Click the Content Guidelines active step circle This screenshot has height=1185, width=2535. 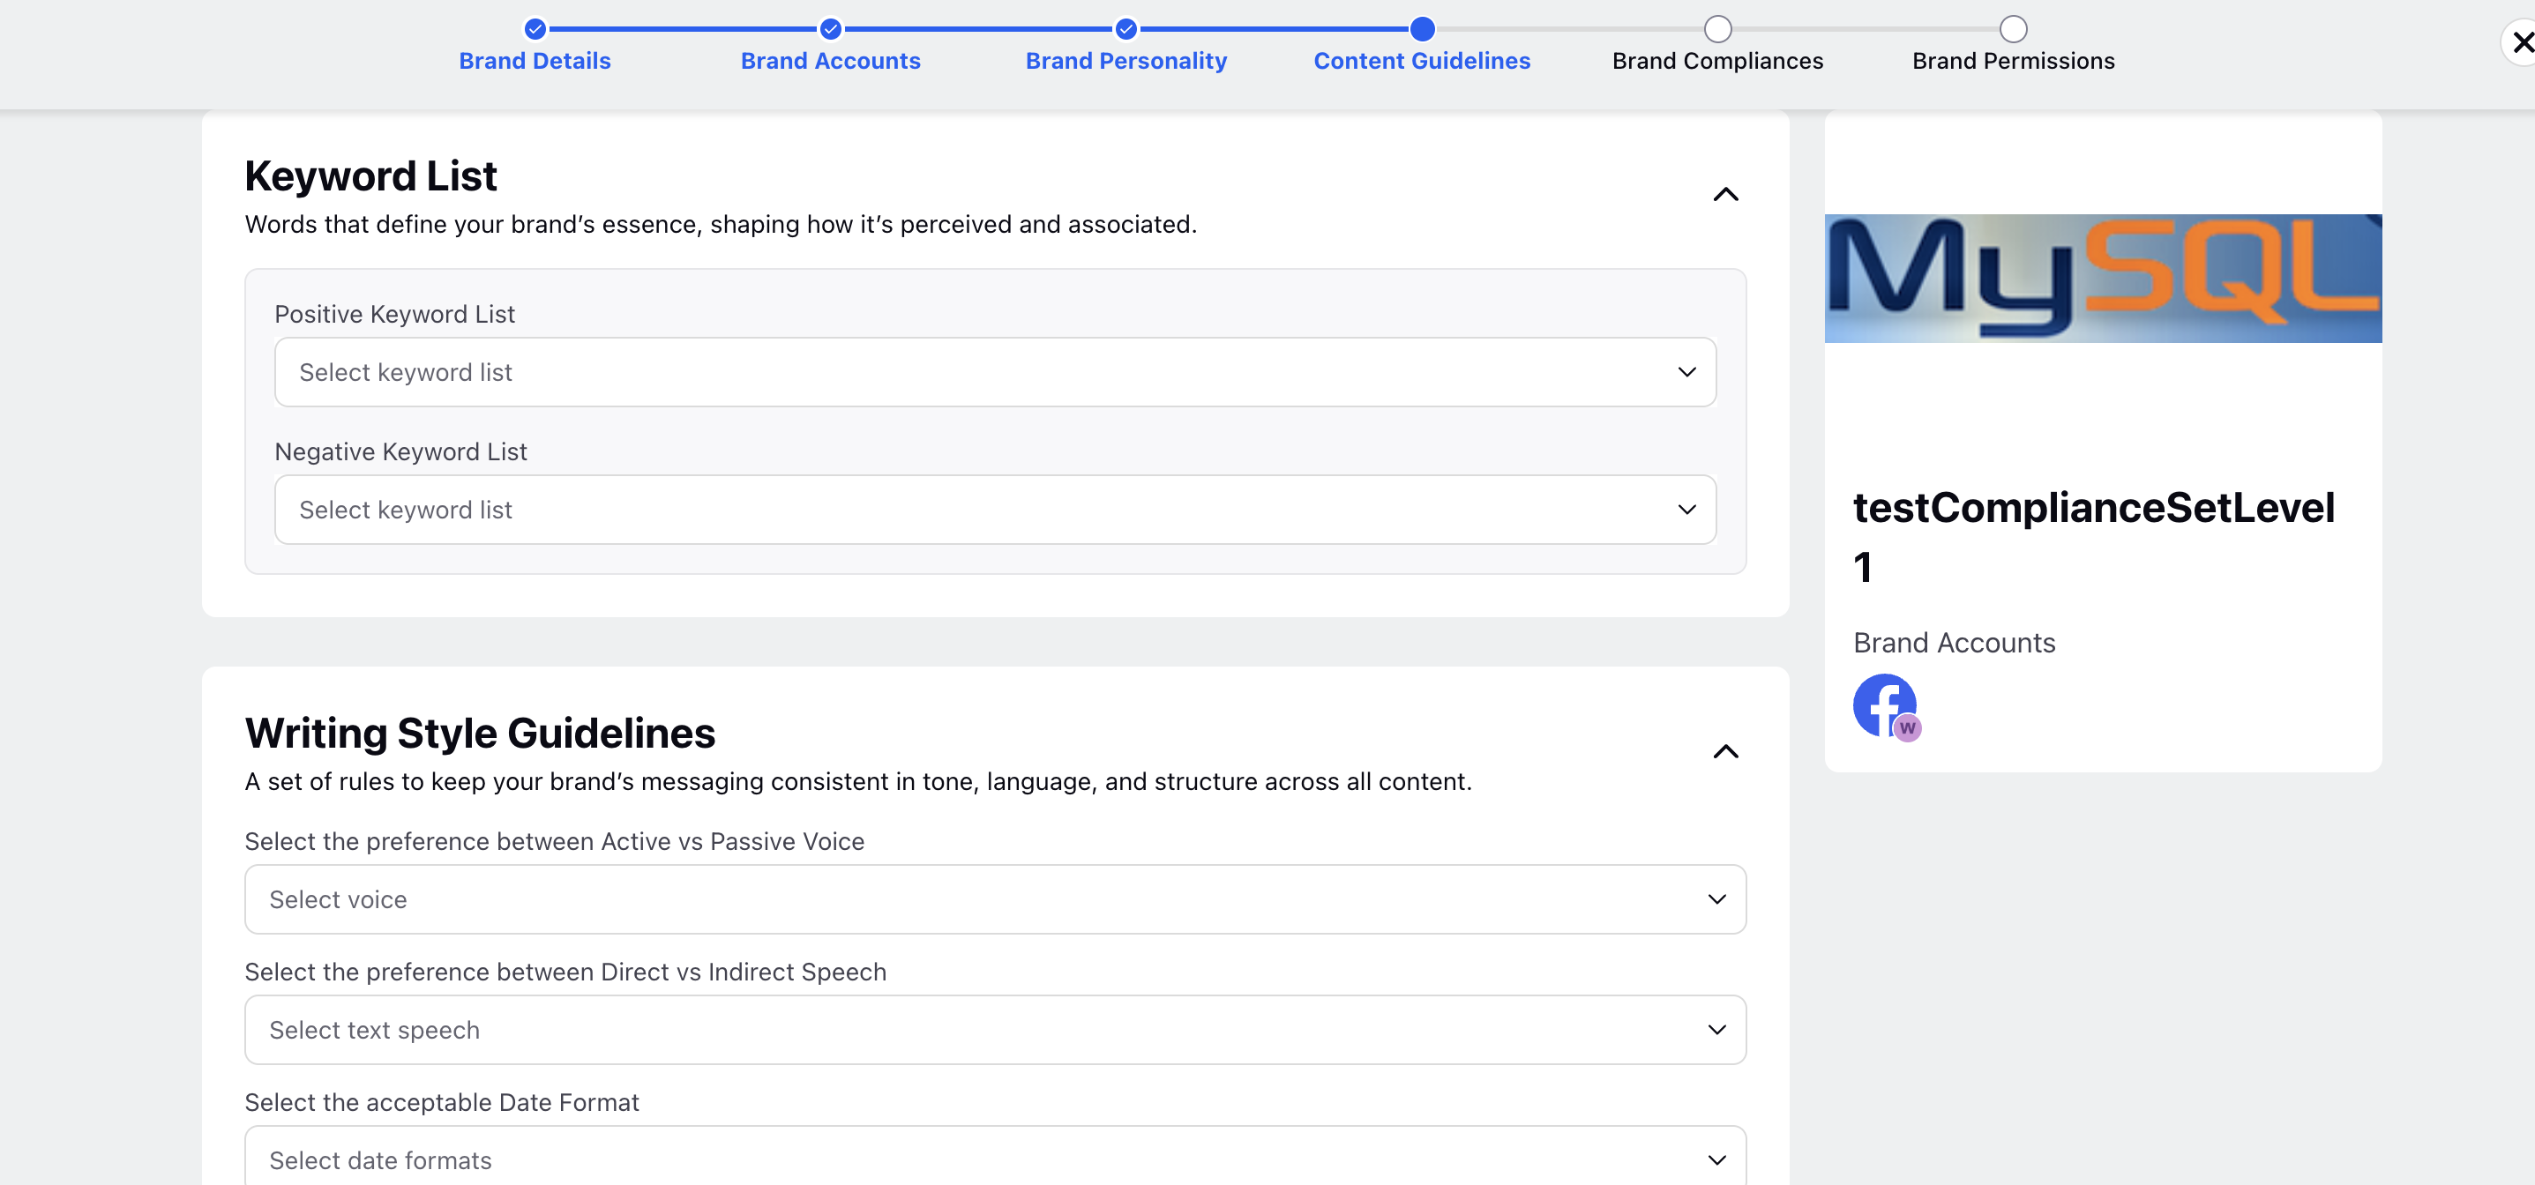coord(1422,28)
